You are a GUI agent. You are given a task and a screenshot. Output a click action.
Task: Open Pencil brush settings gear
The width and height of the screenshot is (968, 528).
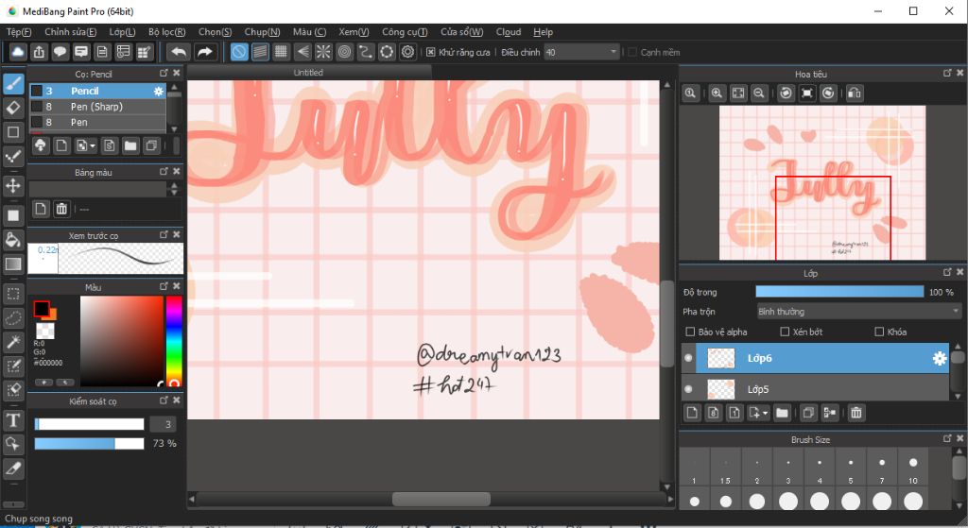click(x=159, y=91)
